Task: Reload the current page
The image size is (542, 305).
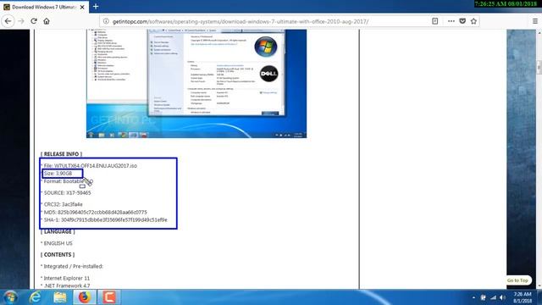Action: [x=34, y=21]
